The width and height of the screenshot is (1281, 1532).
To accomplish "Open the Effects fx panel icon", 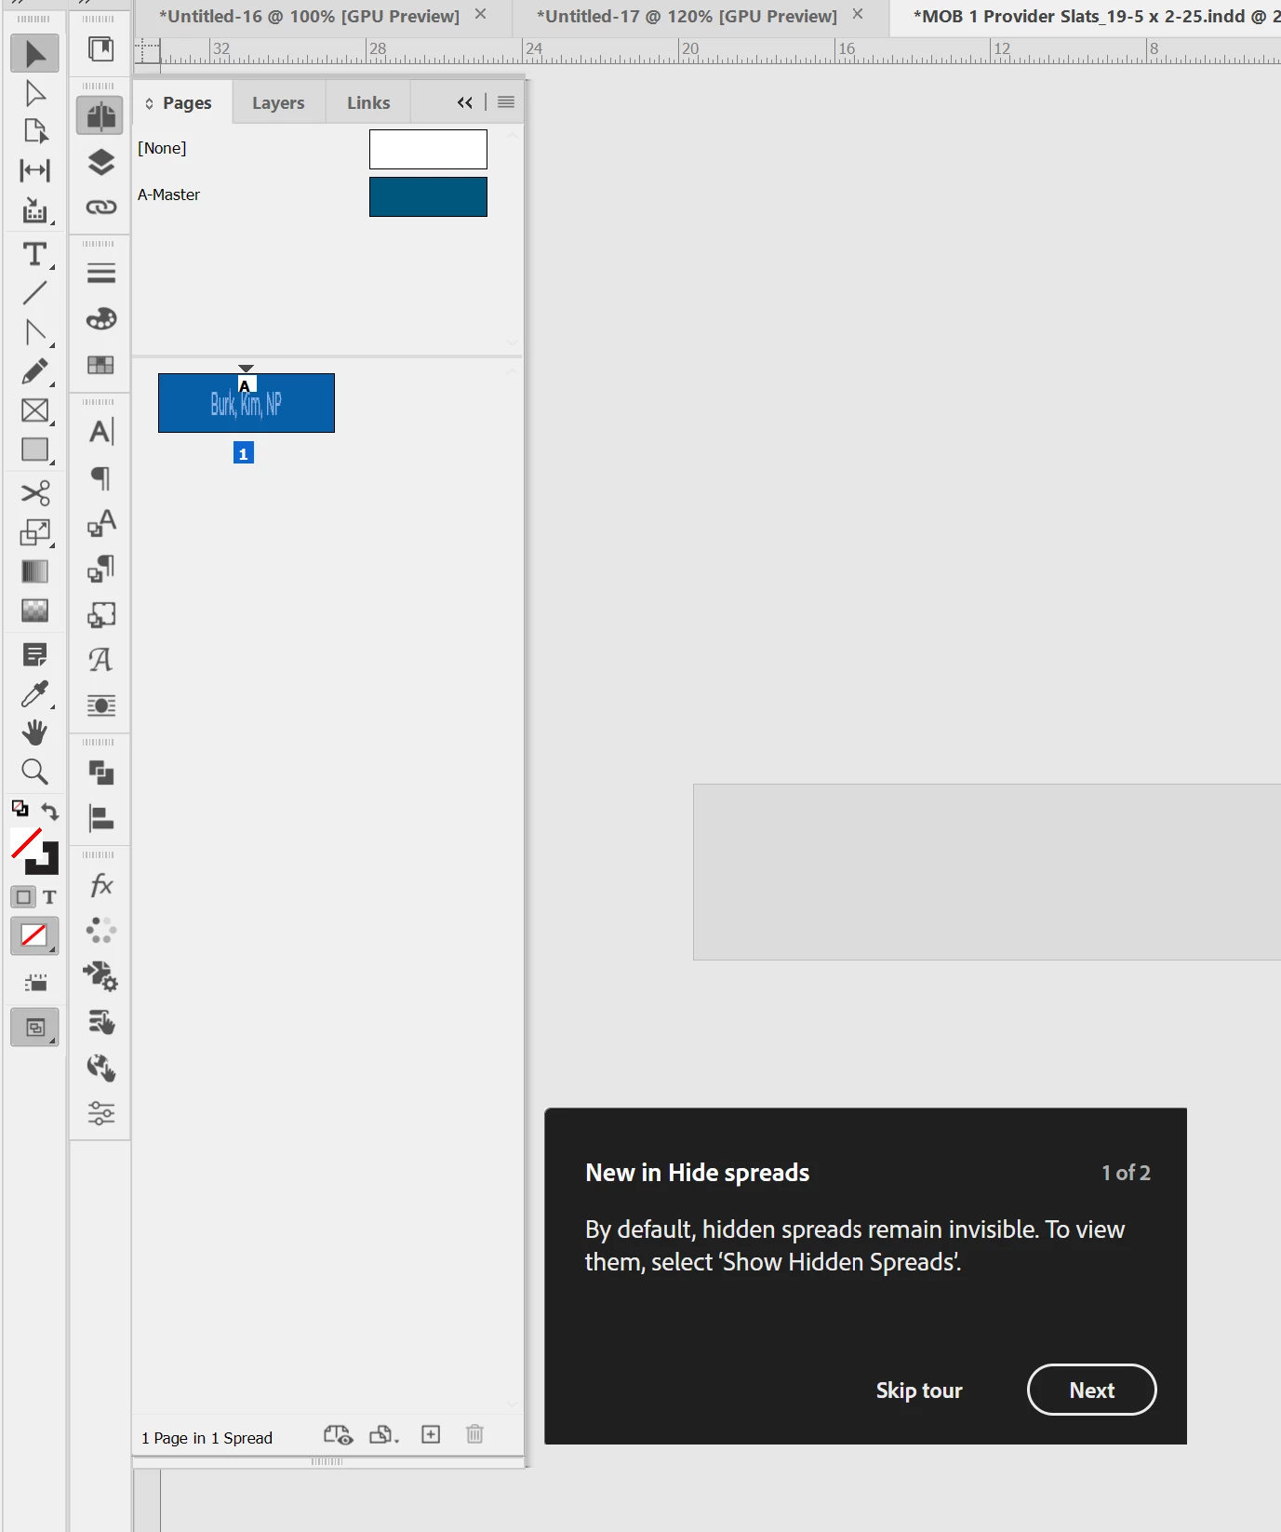I will (100, 885).
